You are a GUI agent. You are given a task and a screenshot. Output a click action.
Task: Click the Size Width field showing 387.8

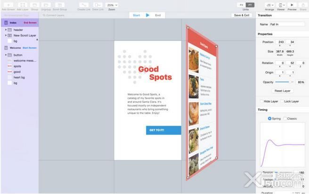click(280, 51)
